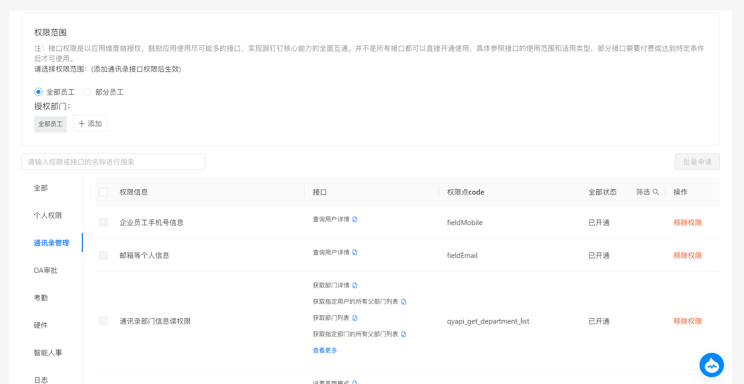Select the 全部员工 radio button
744x384 pixels.
pyautogui.click(x=38, y=92)
